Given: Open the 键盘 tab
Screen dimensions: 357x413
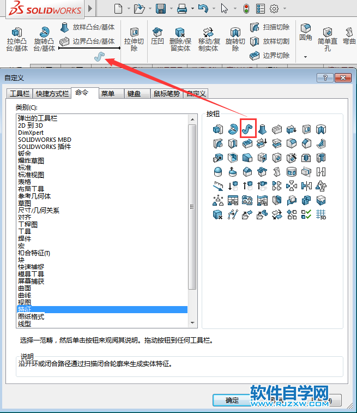Looking at the screenshot, I should (x=135, y=93).
